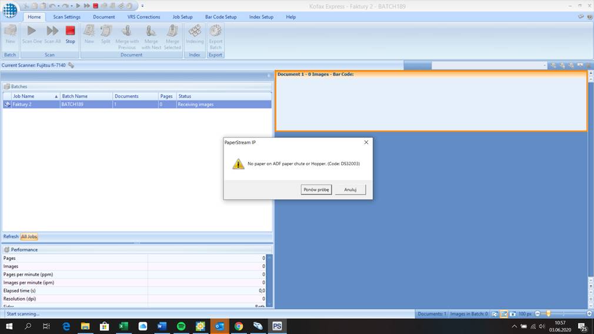594x334 pixels.
Task: Open the Scan Settings tab
Action: coord(66,17)
